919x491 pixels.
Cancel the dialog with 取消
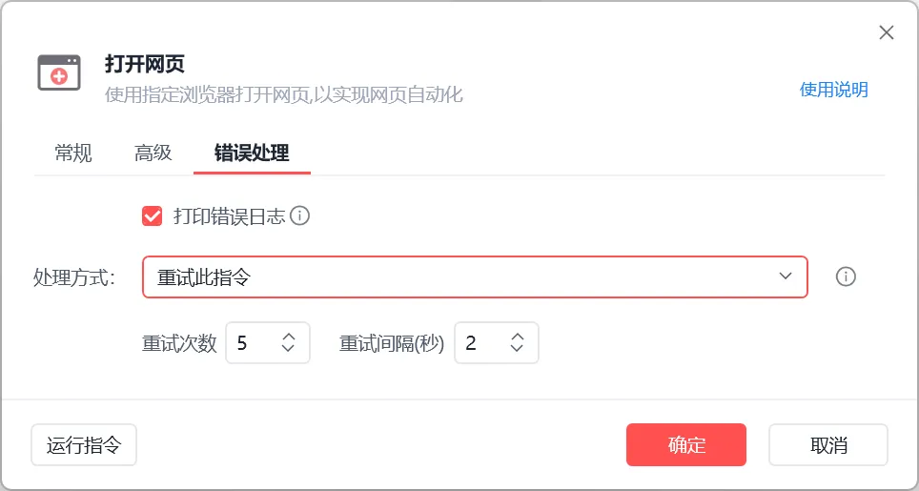coord(828,445)
